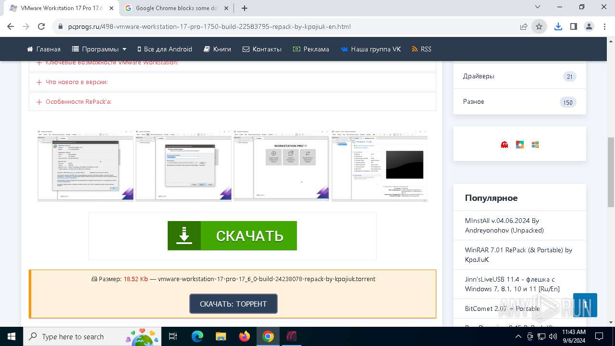Image resolution: width=615 pixels, height=346 pixels.
Task: Open Jinn'sLiveUSB 11.4 popular entry
Action: coord(512,284)
